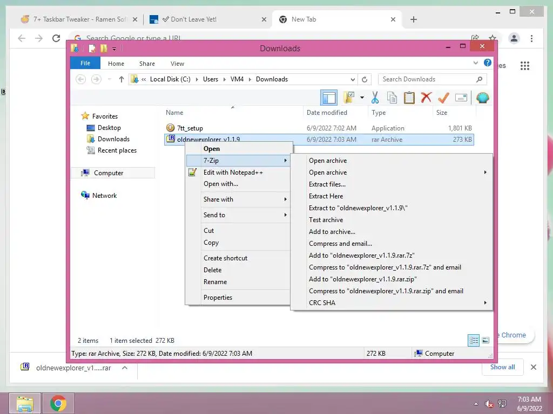553x414 pixels.
Task: Switch to Details view icon in status bar
Action: click(x=473, y=340)
